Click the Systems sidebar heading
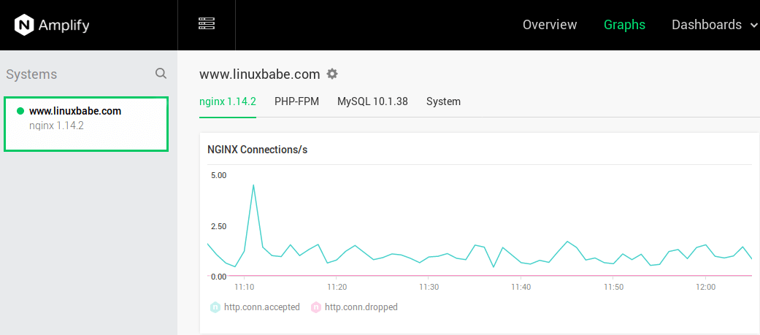Viewport: 760px width, 335px height. click(x=31, y=74)
